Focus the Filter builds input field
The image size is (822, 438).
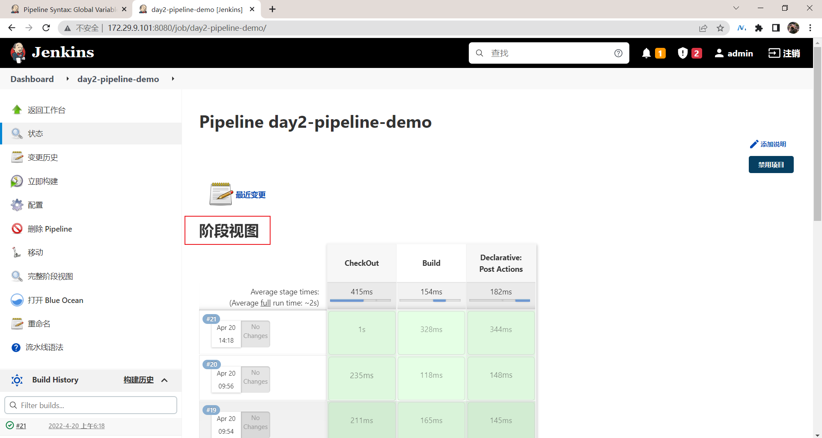click(91, 405)
